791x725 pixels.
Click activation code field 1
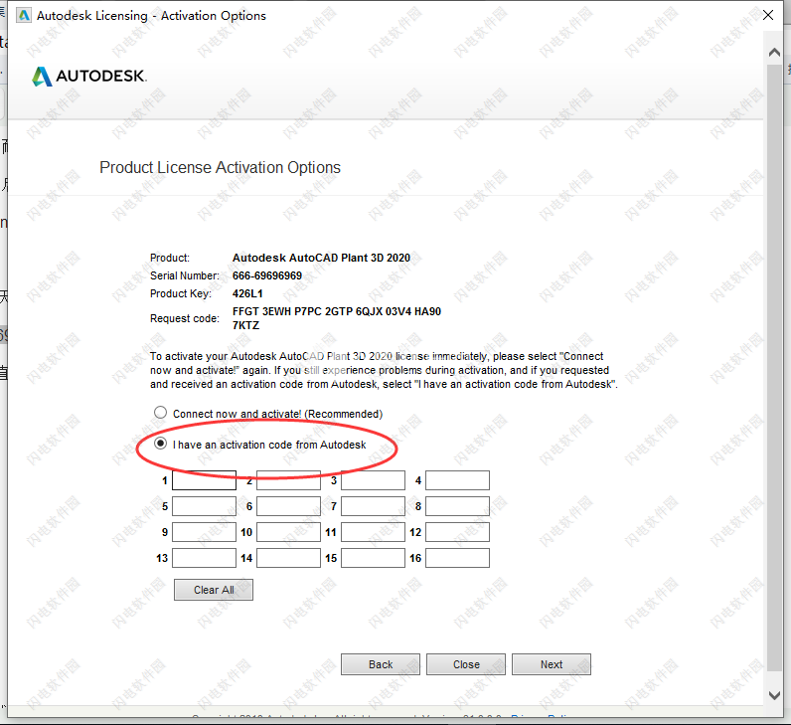pyautogui.click(x=205, y=480)
